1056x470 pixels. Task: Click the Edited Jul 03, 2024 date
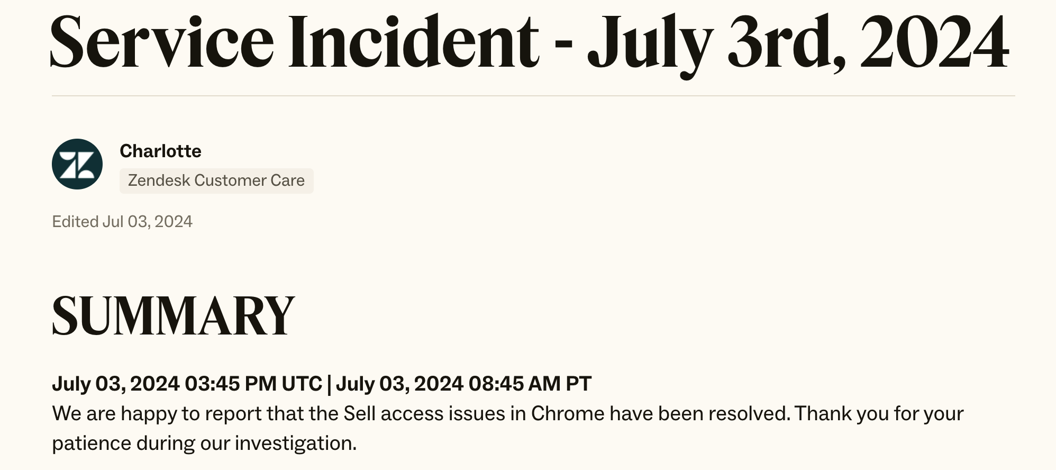[x=122, y=221]
